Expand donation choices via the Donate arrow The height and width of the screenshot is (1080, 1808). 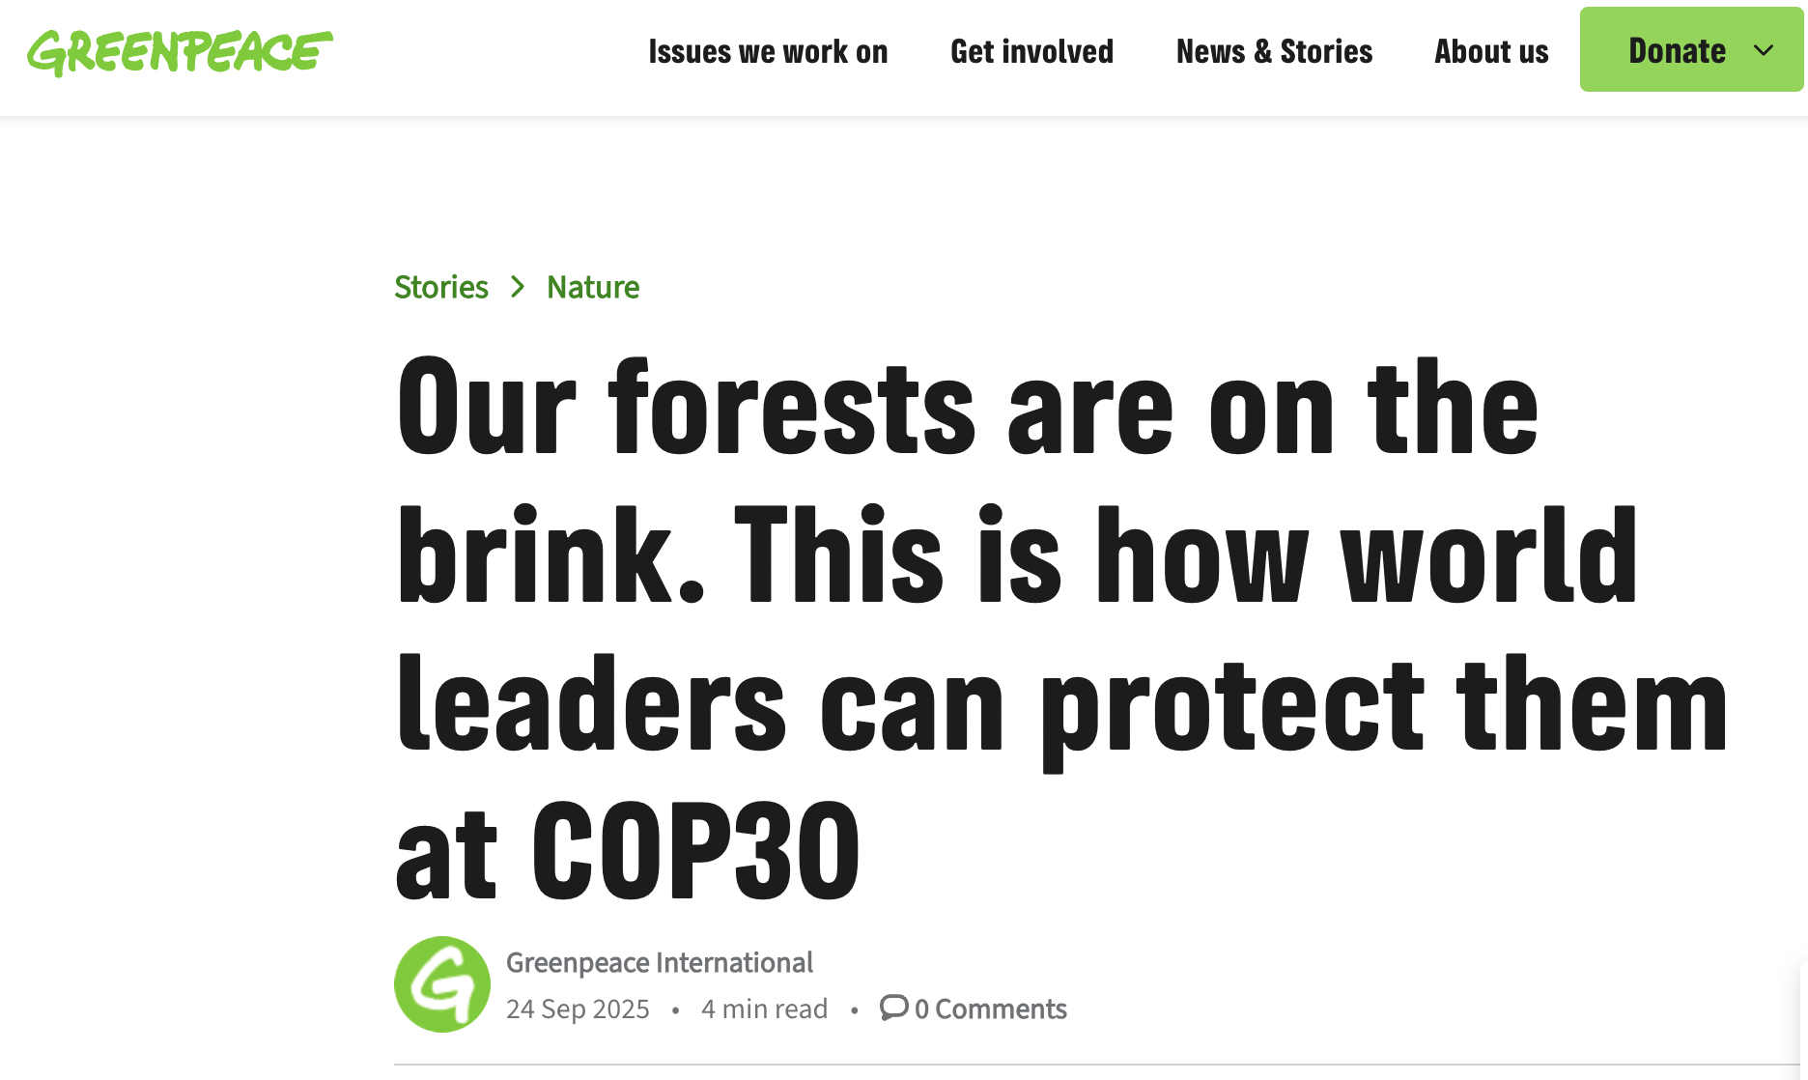pyautogui.click(x=1764, y=50)
